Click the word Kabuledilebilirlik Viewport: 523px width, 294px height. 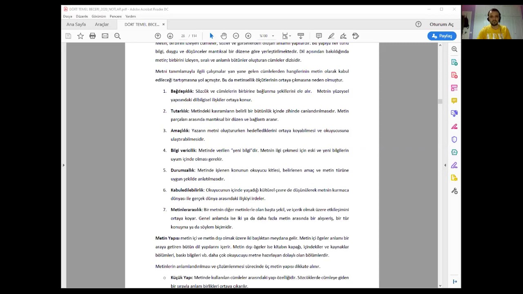point(187,190)
